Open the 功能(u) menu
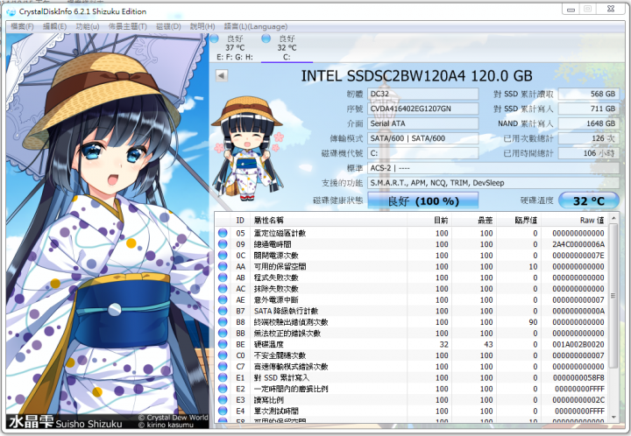631x436 pixels. pos(88,26)
